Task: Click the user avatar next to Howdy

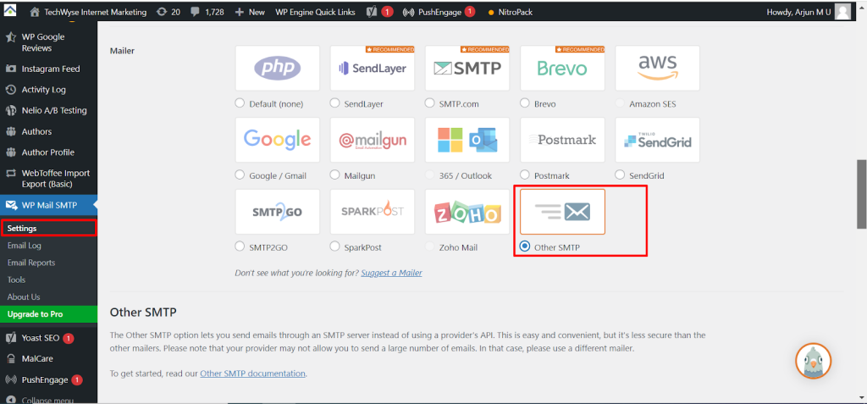Action: pos(842,12)
